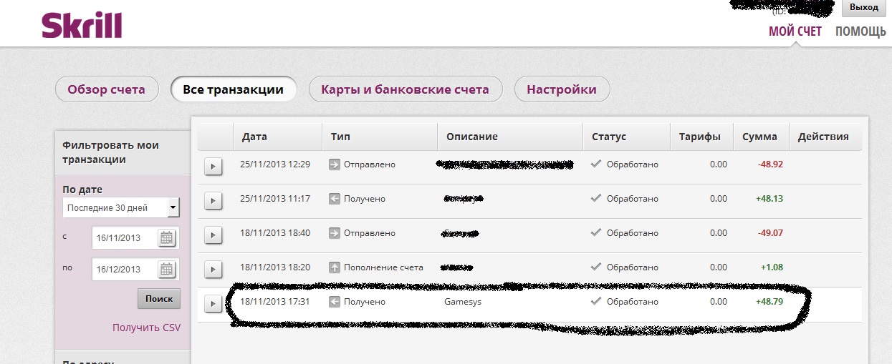This screenshot has height=364, width=892.
Task: Click the amount -49.07
Action: 770,233
